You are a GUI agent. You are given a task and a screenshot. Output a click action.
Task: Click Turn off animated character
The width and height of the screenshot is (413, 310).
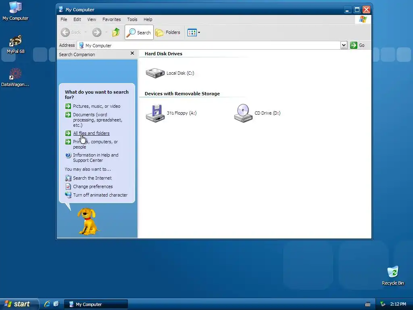(100, 195)
